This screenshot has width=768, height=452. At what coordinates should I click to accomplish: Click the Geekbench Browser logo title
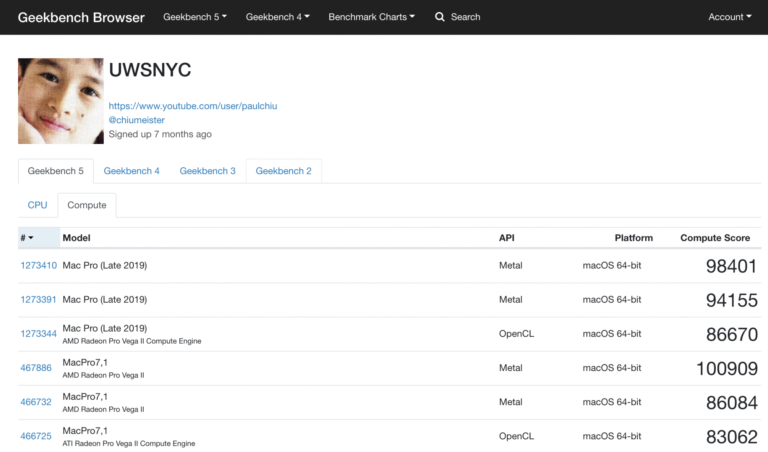(81, 17)
